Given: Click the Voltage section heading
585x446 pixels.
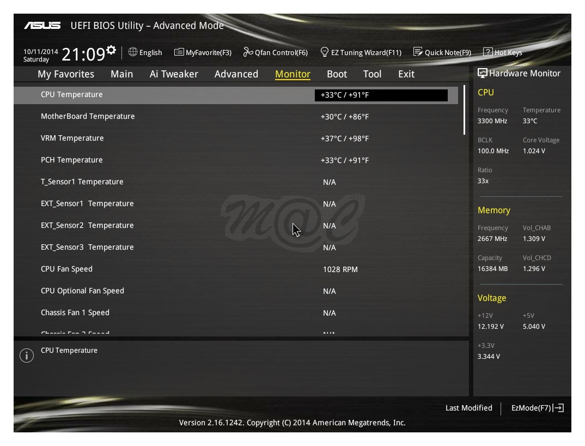Looking at the screenshot, I should pyautogui.click(x=492, y=298).
